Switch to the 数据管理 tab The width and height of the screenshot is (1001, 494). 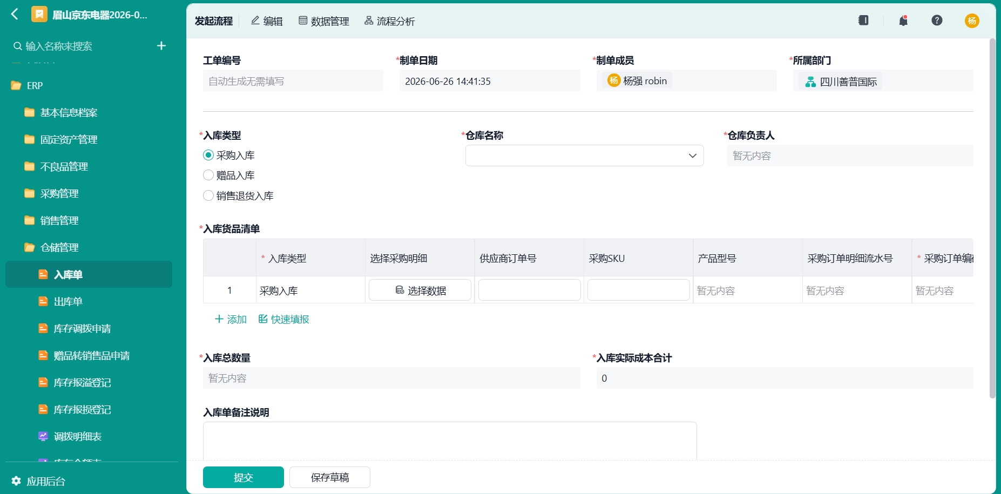tap(324, 21)
